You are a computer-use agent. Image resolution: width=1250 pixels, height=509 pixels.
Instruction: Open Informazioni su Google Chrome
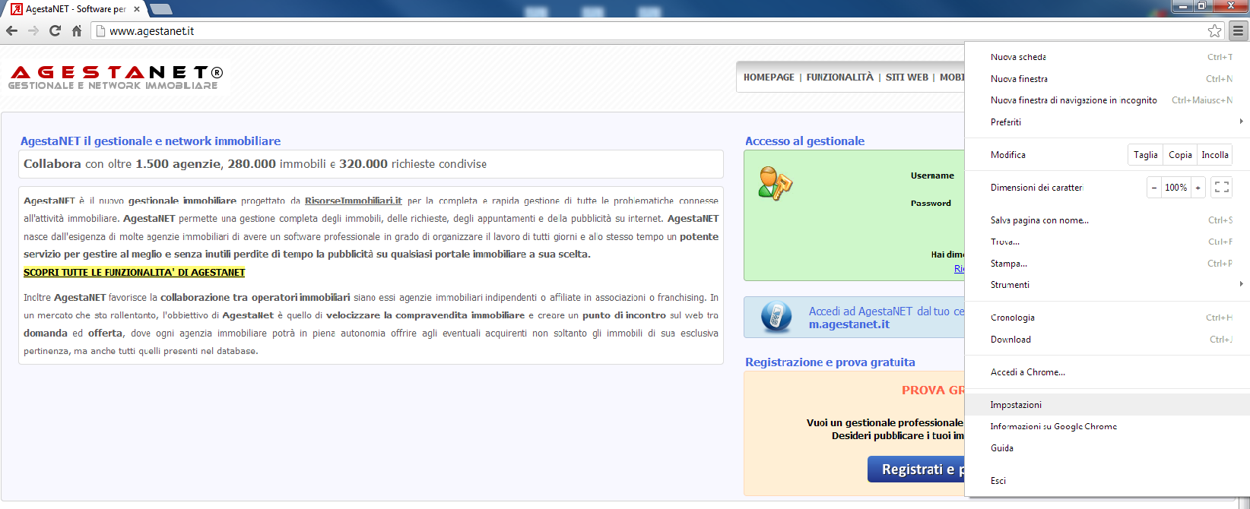click(x=1107, y=427)
